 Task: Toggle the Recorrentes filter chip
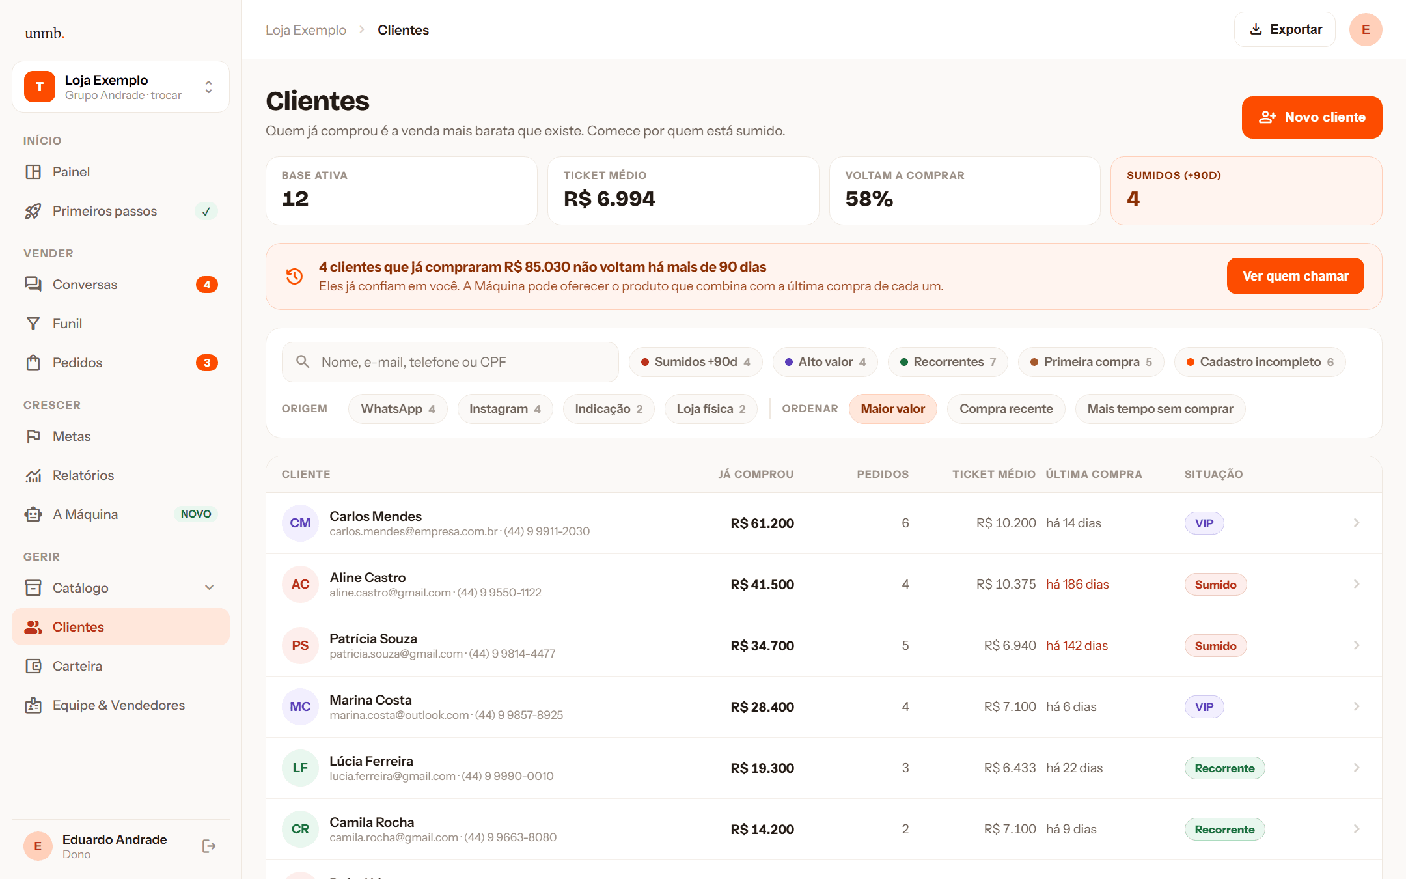(948, 361)
